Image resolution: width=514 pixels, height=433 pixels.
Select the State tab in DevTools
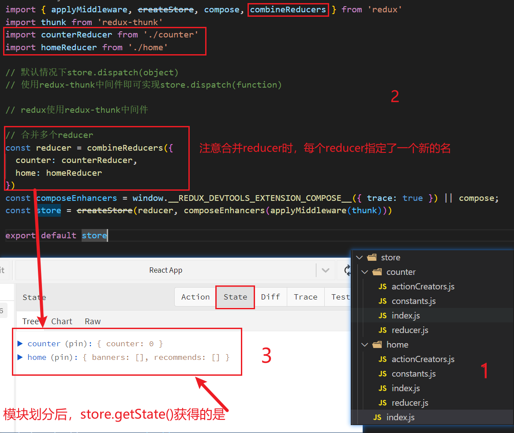(235, 297)
